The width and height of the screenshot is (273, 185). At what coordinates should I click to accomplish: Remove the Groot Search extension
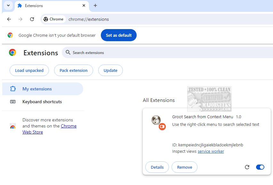pyautogui.click(x=184, y=167)
